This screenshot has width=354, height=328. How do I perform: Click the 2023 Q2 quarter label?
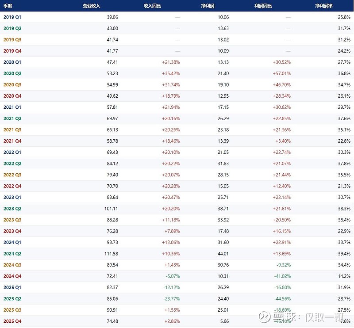pos(12,209)
